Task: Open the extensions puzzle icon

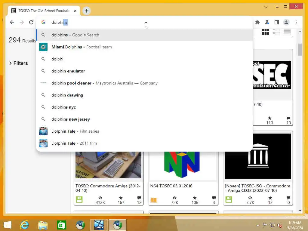Action: (x=257, y=22)
